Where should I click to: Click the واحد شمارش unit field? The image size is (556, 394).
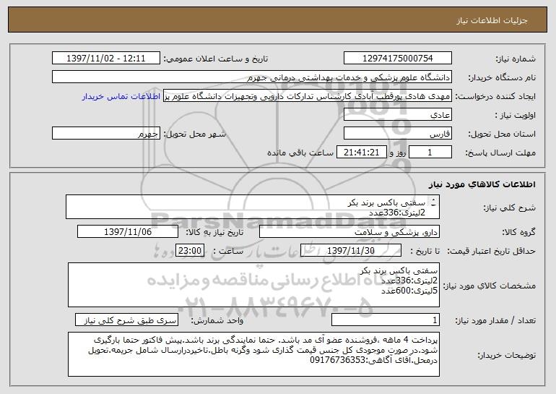tap(126, 320)
